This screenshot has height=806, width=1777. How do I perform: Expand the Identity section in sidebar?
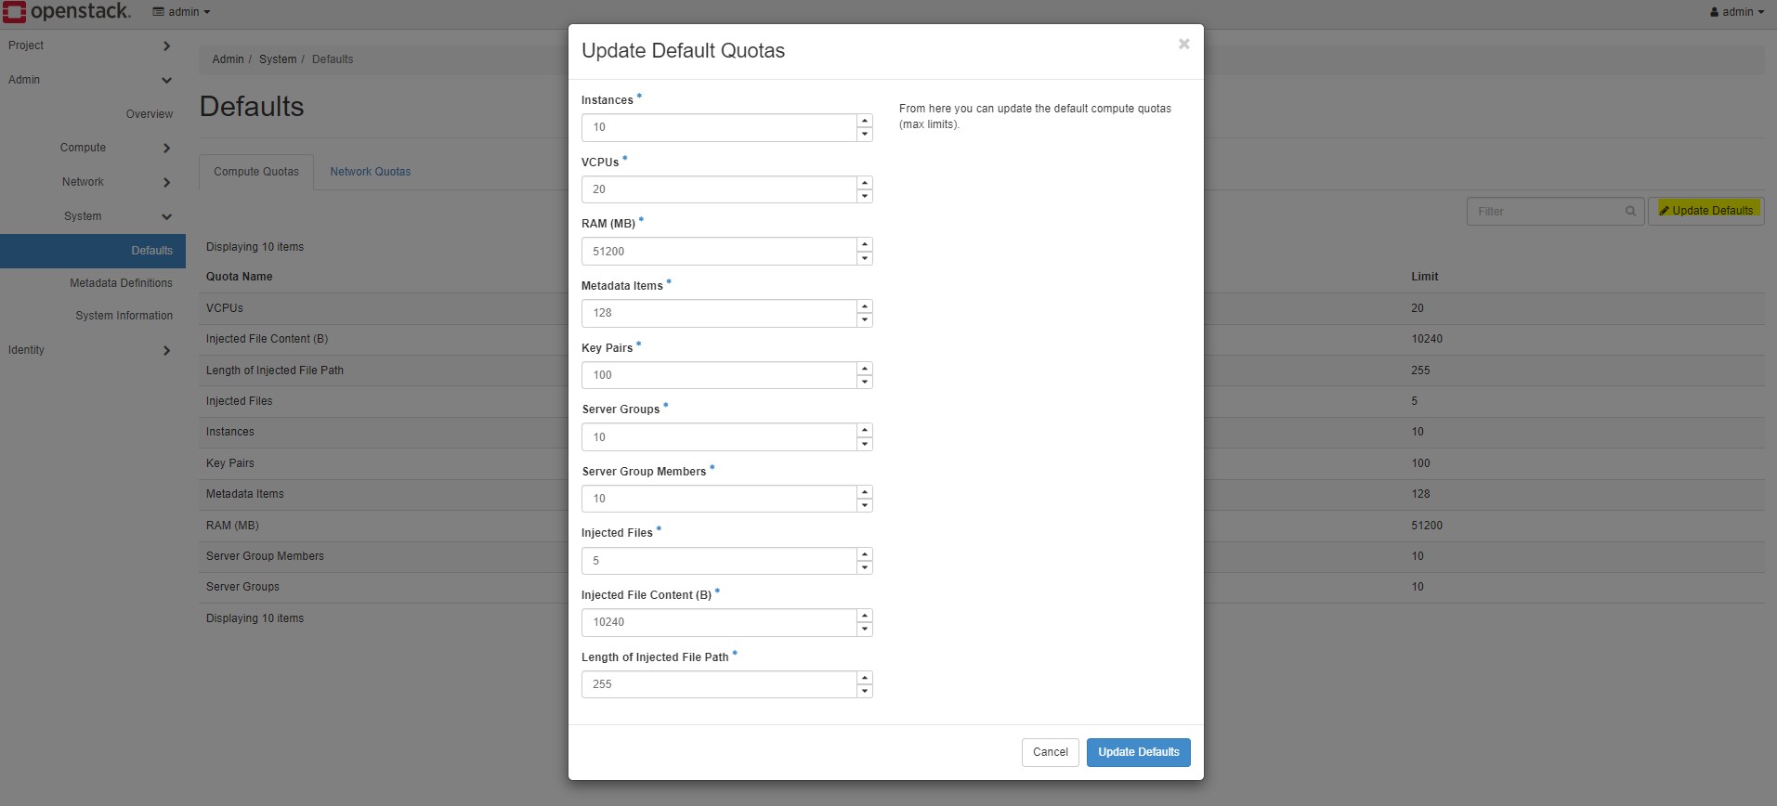point(88,350)
